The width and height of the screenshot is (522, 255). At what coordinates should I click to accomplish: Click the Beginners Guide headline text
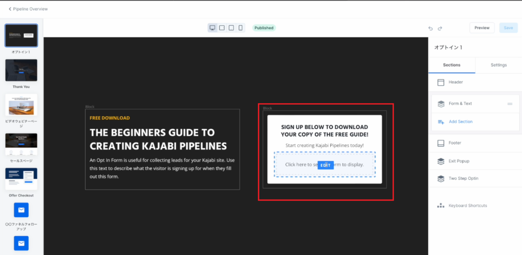pyautogui.click(x=158, y=139)
